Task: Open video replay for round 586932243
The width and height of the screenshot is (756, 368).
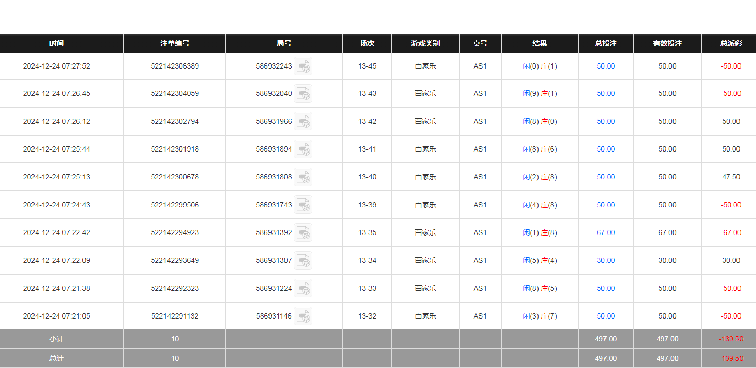Action: (x=303, y=66)
